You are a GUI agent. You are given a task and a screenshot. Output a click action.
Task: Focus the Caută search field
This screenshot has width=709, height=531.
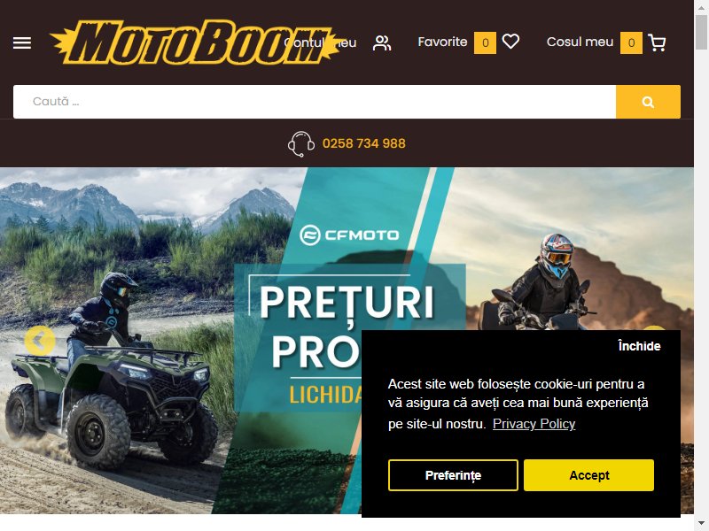click(315, 102)
